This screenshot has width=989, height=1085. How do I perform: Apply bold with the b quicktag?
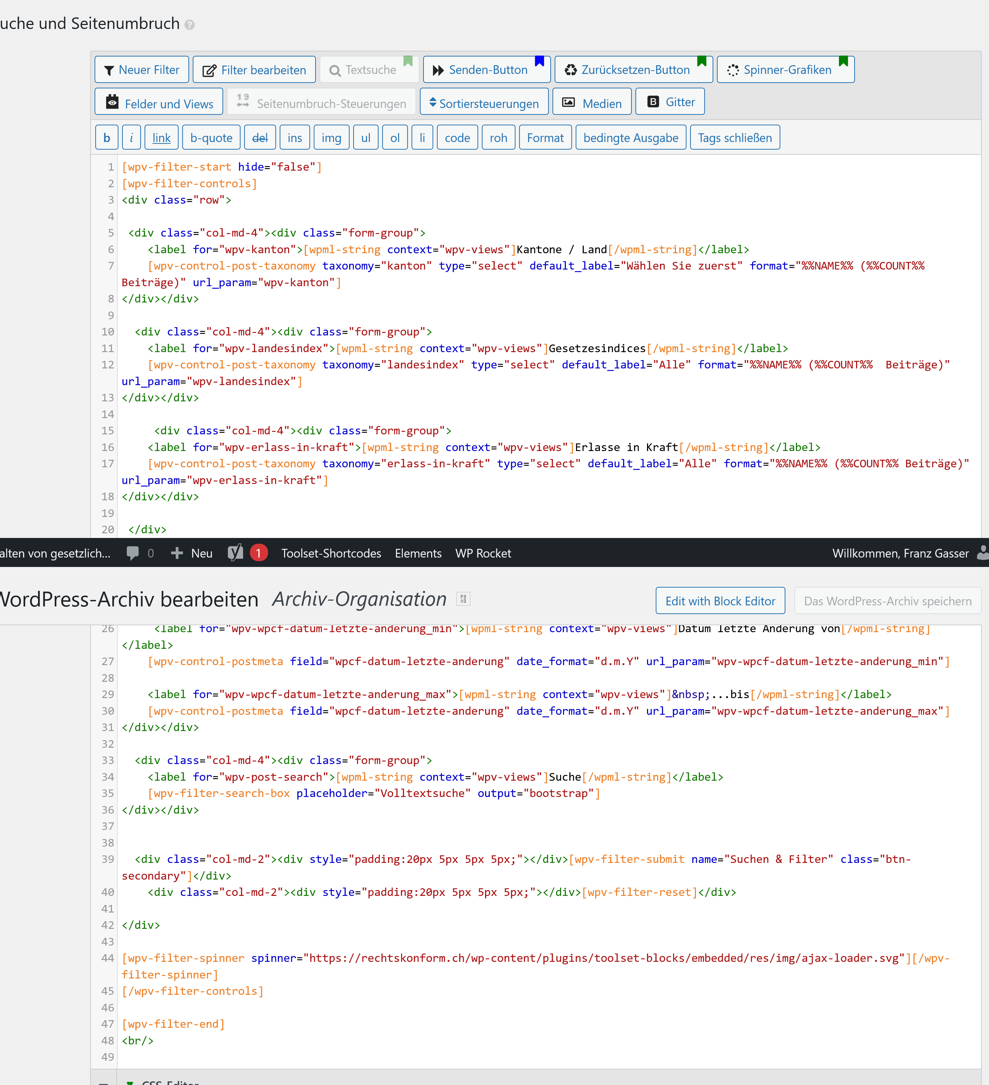pos(107,138)
